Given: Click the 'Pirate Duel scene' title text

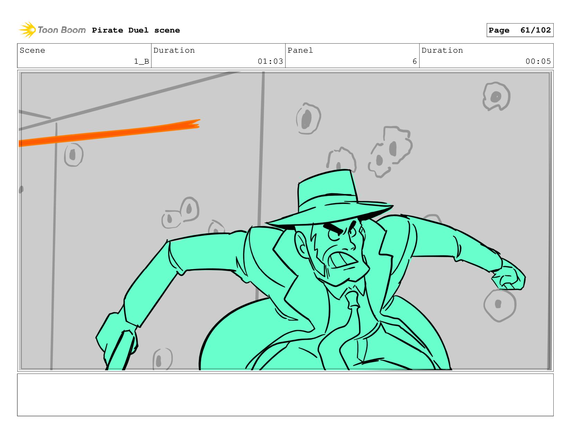Looking at the screenshot, I should point(136,30).
